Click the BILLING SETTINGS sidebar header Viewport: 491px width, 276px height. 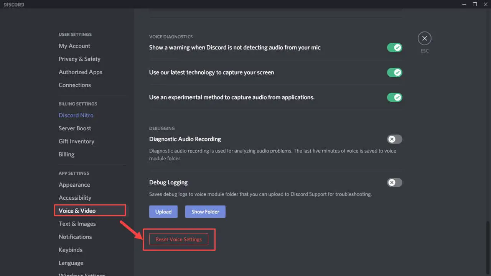(x=78, y=104)
